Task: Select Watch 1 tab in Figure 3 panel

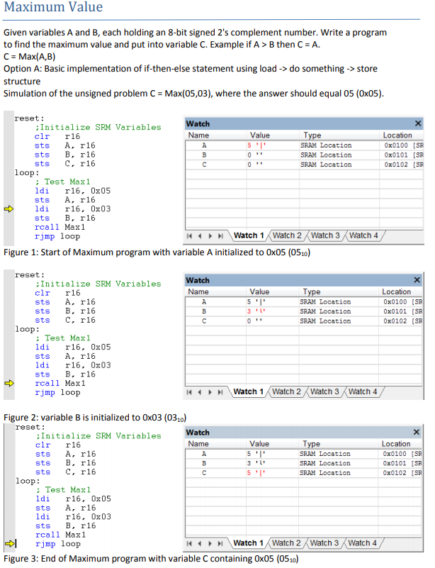Action: tap(249, 543)
